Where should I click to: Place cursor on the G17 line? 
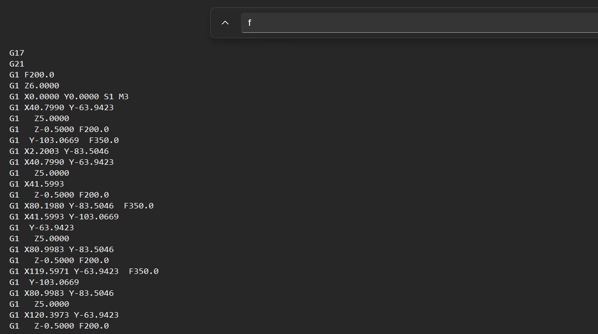pyautogui.click(x=17, y=53)
